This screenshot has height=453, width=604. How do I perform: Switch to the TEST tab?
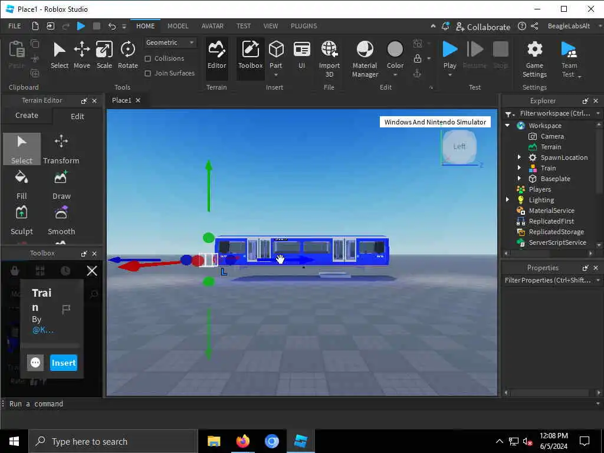tap(244, 26)
